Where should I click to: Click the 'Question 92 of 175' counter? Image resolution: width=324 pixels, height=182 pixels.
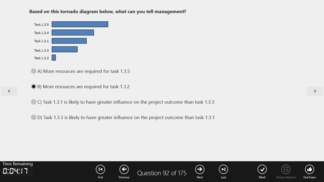point(162,173)
